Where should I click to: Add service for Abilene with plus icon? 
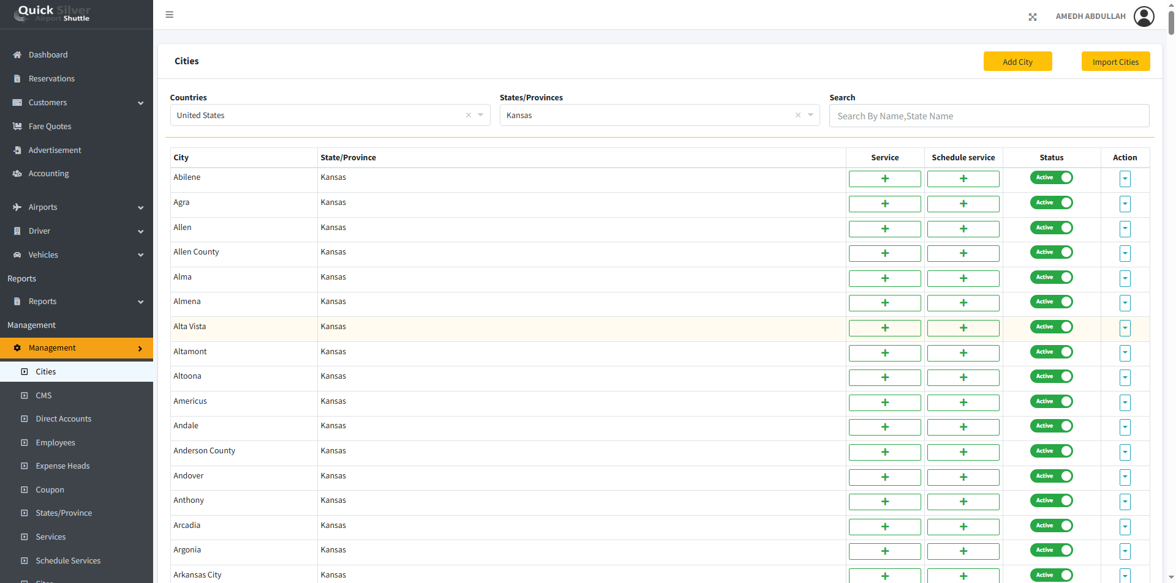(x=884, y=179)
